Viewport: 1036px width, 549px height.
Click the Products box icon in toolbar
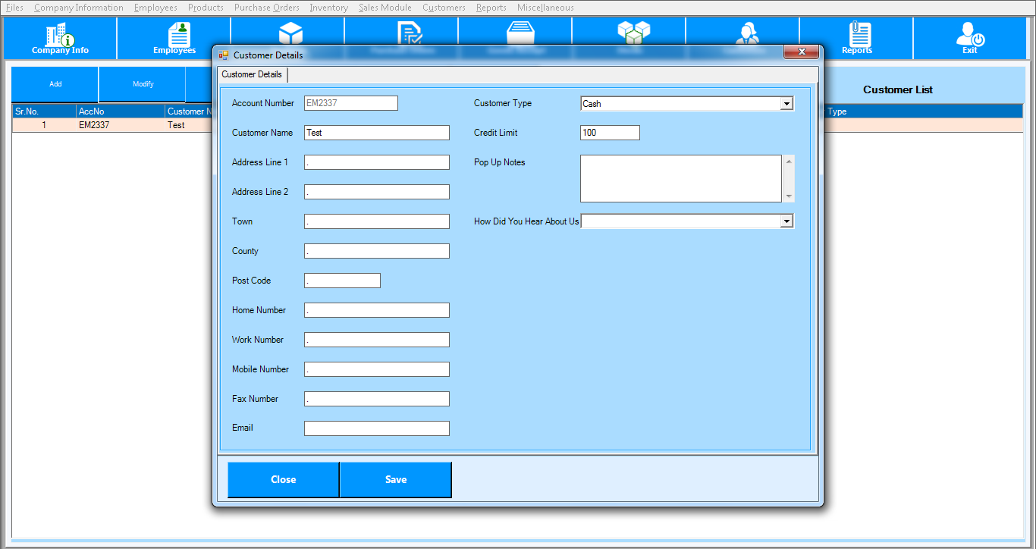(290, 32)
